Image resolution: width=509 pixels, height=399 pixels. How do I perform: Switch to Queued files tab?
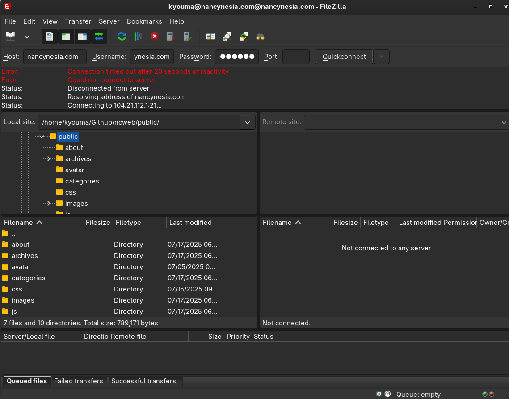click(27, 382)
